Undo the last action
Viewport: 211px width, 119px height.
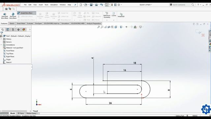(102, 5)
